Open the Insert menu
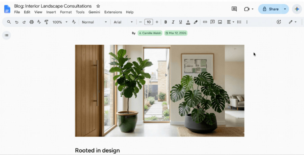The height and width of the screenshot is (155, 304). click(x=51, y=12)
